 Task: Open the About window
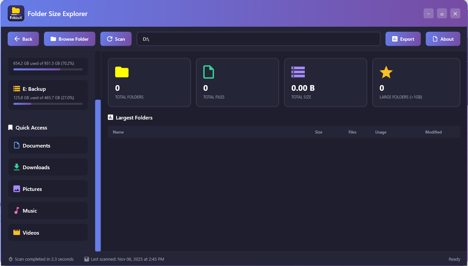click(x=443, y=39)
